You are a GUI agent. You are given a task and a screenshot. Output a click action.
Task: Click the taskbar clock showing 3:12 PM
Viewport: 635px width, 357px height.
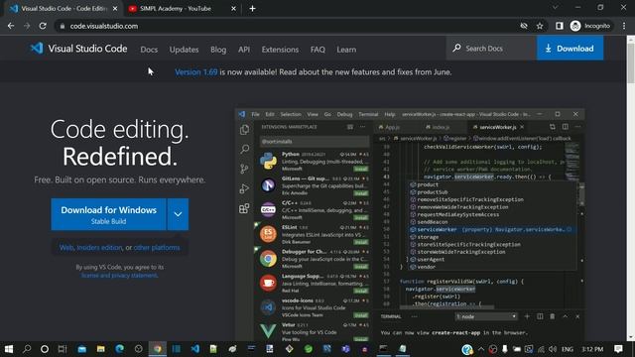point(592,349)
